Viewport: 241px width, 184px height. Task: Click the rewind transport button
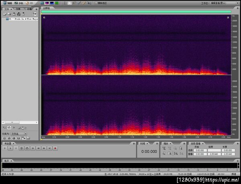38,148
